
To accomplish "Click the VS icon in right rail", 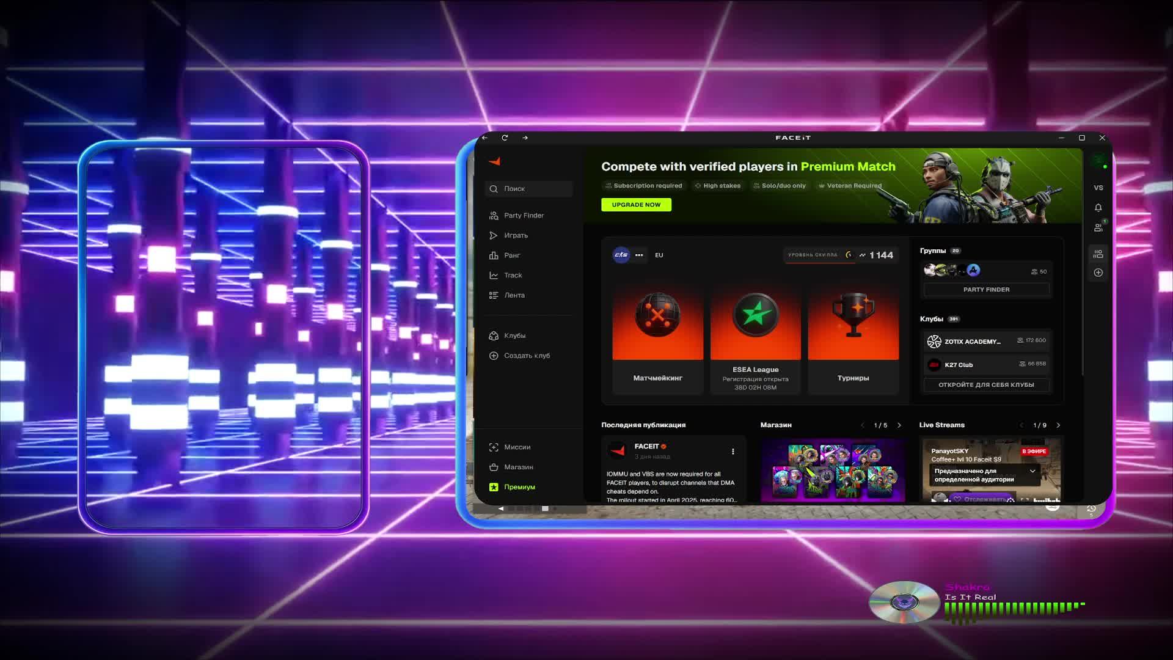I will click(x=1098, y=188).
